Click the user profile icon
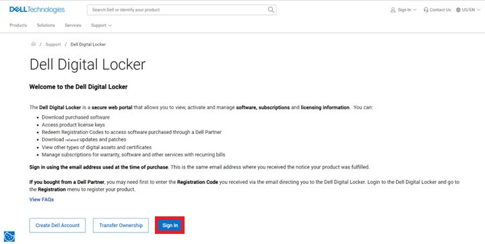485x244 pixels. (393, 10)
